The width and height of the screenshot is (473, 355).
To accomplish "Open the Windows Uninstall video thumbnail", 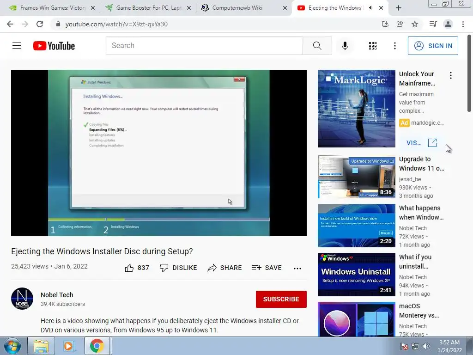I will pos(356,275).
